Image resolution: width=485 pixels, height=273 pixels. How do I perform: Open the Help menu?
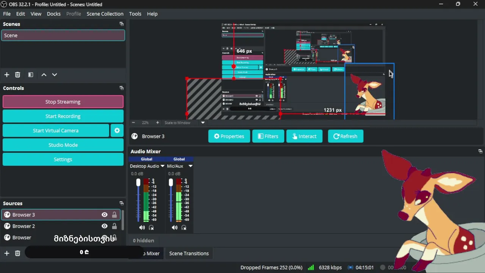152,14
